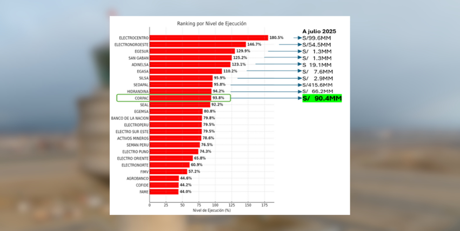The height and width of the screenshot is (231, 460).
Task: Click the EGASA row label
Action: click(x=143, y=71)
